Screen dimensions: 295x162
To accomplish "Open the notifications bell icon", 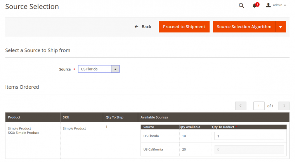I will pyautogui.click(x=255, y=5).
